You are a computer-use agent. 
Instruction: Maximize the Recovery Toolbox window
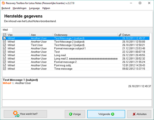tap(140, 3)
